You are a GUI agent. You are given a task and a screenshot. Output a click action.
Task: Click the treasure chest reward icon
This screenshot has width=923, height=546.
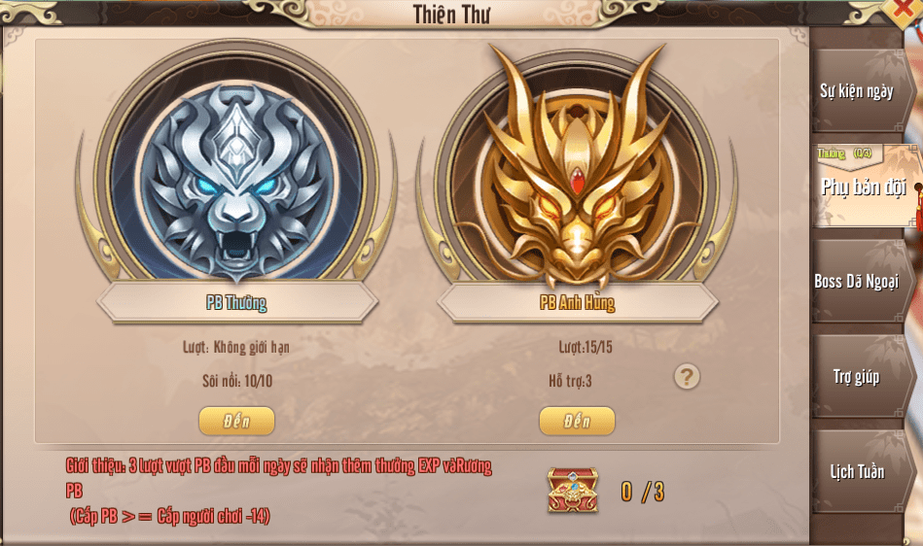pos(573,491)
